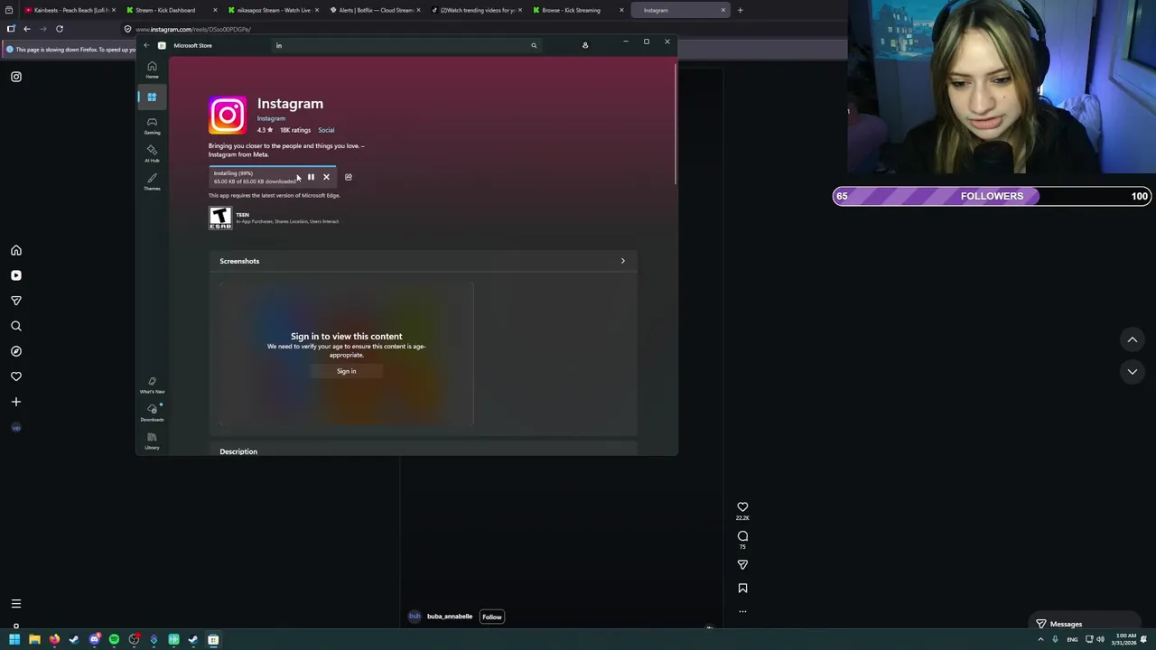Viewport: 1156px width, 650px height.
Task: Open Downloads in Store sidebar
Action: pos(152,413)
